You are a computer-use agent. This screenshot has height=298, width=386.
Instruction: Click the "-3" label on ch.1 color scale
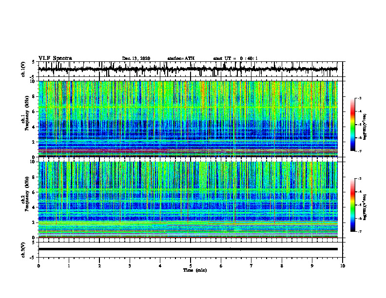pos(360,98)
